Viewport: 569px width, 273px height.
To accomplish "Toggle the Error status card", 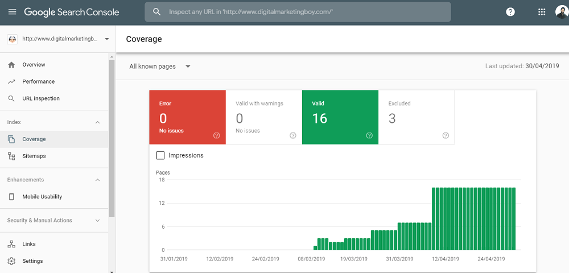I will tap(187, 118).
